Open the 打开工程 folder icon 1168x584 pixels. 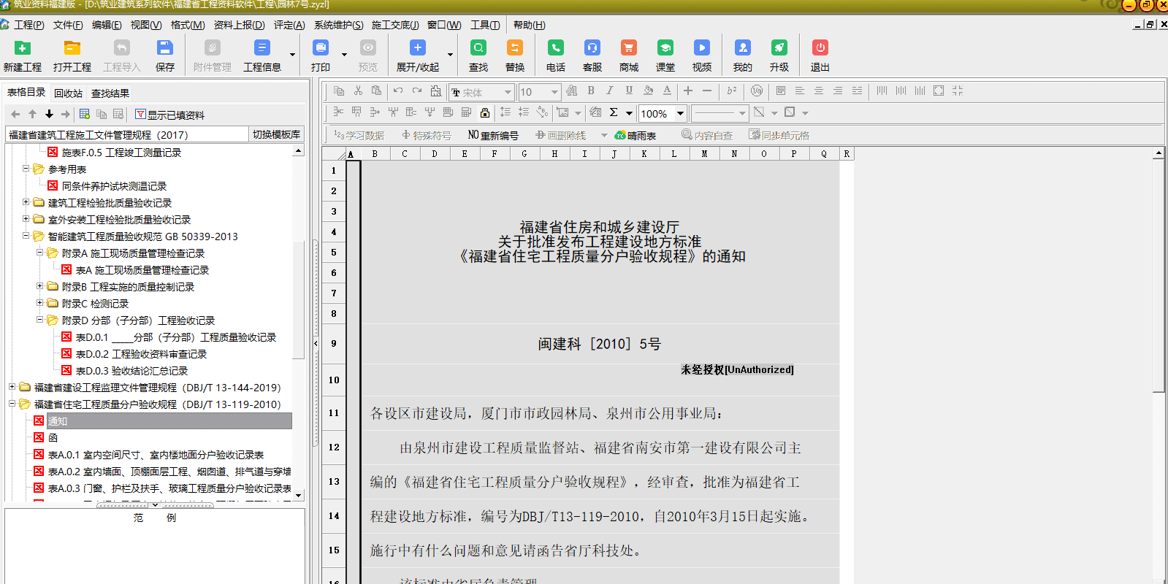coord(72,48)
